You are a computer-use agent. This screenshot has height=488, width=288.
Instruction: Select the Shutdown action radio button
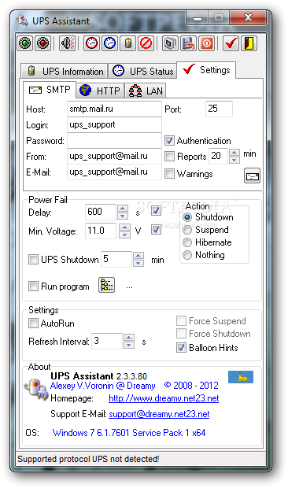[187, 217]
